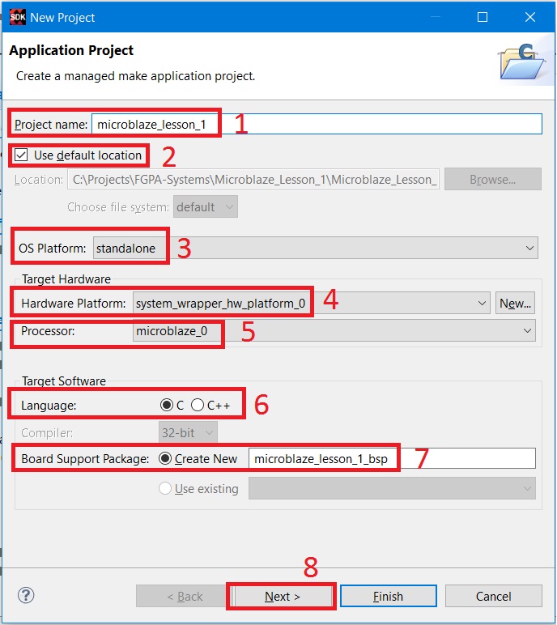Expand the OS Platform dropdown
This screenshot has width=557, height=625.
click(530, 249)
